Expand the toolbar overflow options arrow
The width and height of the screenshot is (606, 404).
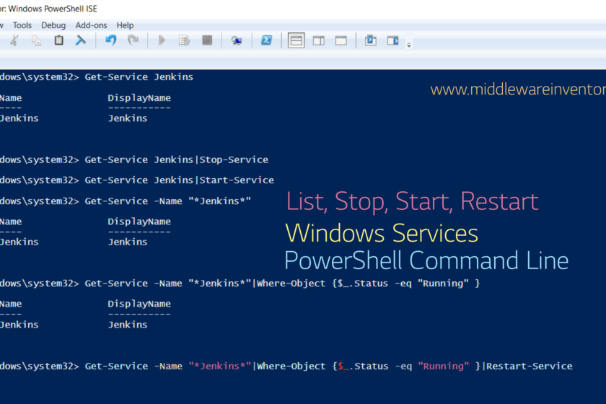409,45
